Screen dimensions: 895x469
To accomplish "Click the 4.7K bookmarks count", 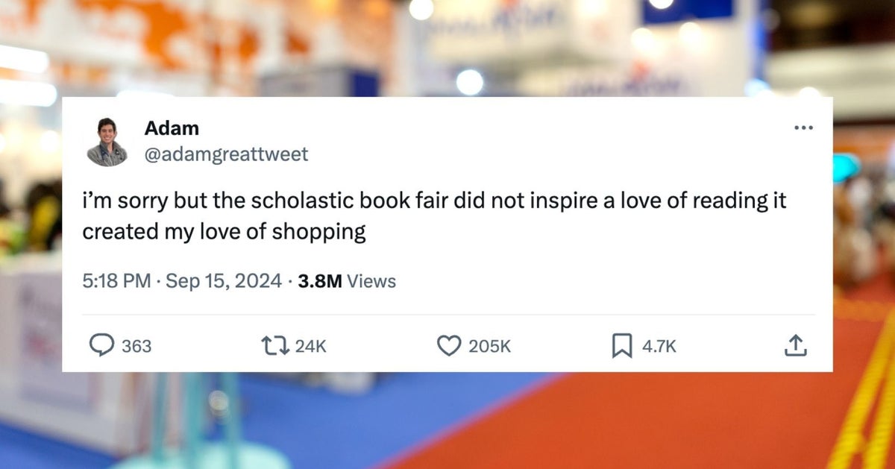I will [660, 346].
